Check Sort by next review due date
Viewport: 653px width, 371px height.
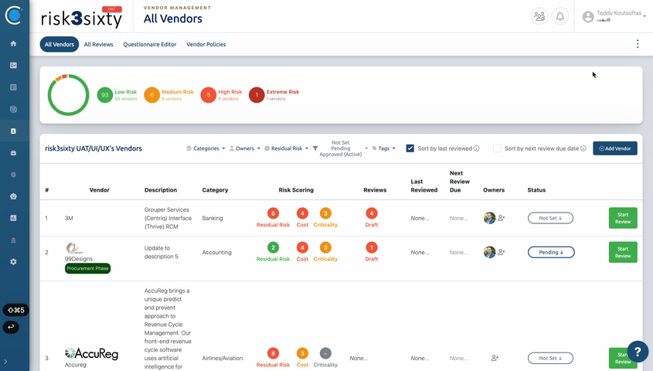(497, 148)
